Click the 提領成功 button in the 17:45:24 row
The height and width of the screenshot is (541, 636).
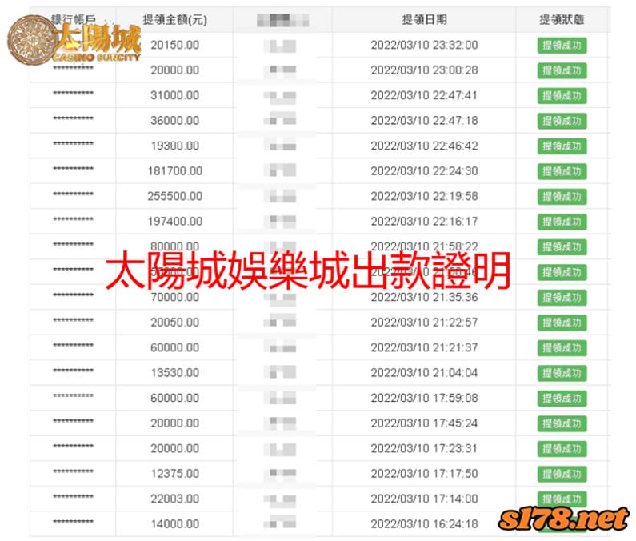[562, 423]
